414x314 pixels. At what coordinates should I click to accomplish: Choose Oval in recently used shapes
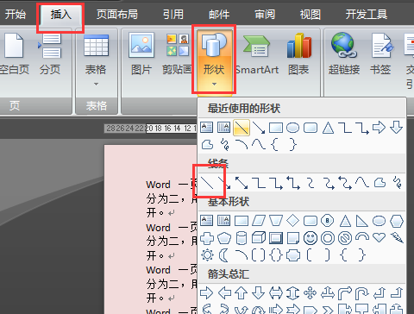pyautogui.click(x=293, y=128)
